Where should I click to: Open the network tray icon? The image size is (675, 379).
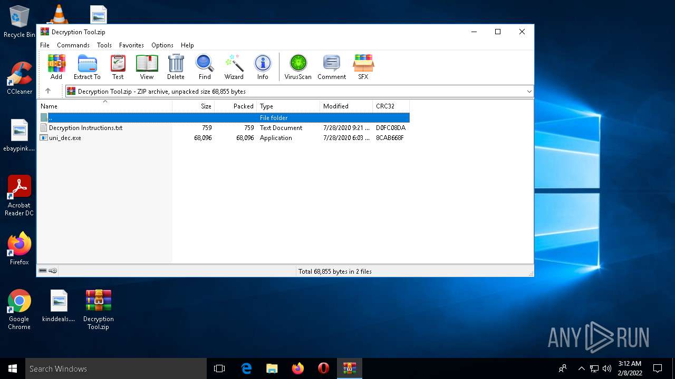pyautogui.click(x=594, y=368)
